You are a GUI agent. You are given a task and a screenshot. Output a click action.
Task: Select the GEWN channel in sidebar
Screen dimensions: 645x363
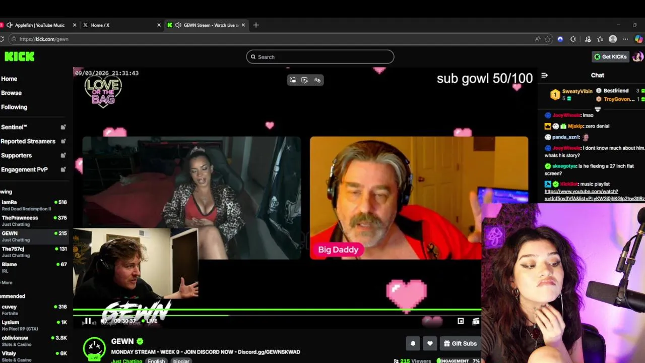[34, 236]
